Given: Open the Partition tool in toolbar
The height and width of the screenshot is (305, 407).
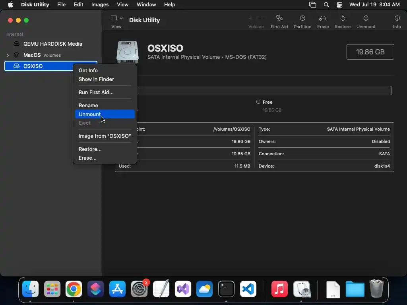Looking at the screenshot, I should (x=302, y=18).
